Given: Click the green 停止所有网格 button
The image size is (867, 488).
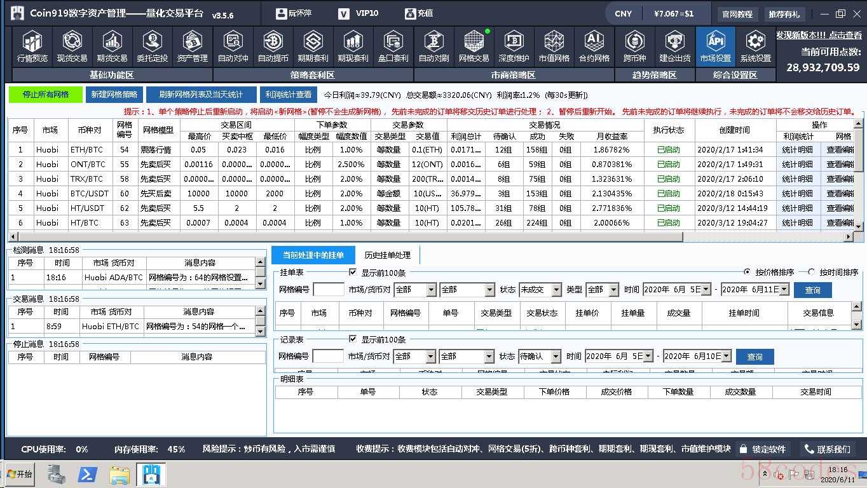Looking at the screenshot, I should pos(46,95).
